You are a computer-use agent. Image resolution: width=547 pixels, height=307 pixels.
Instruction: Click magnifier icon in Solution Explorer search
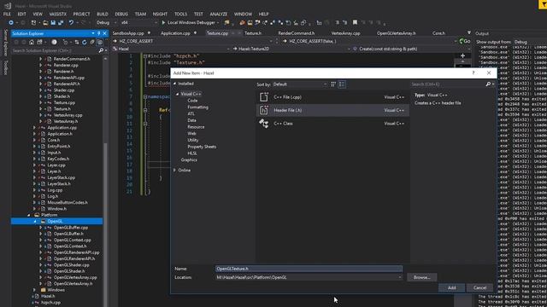click(x=101, y=50)
